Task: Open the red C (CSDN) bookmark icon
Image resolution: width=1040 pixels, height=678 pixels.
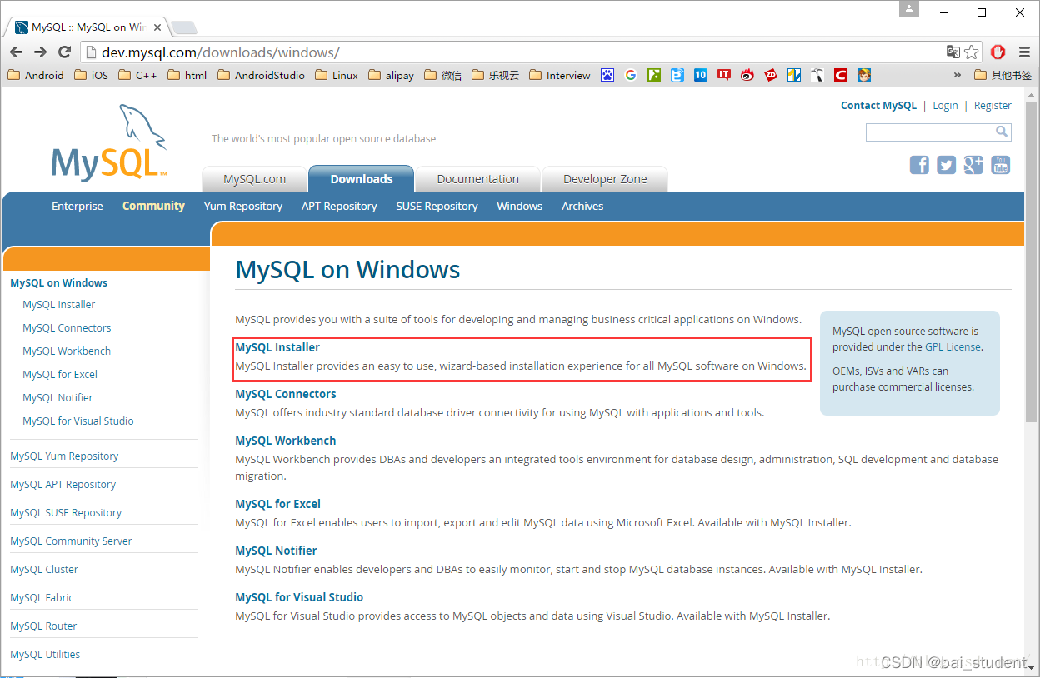Action: pos(841,75)
